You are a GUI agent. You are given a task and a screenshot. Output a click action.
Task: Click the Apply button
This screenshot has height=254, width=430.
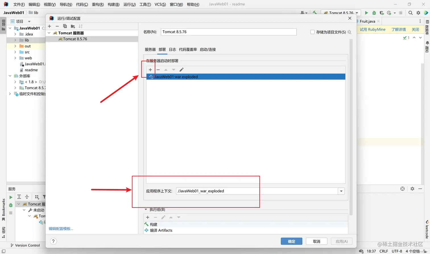point(342,241)
